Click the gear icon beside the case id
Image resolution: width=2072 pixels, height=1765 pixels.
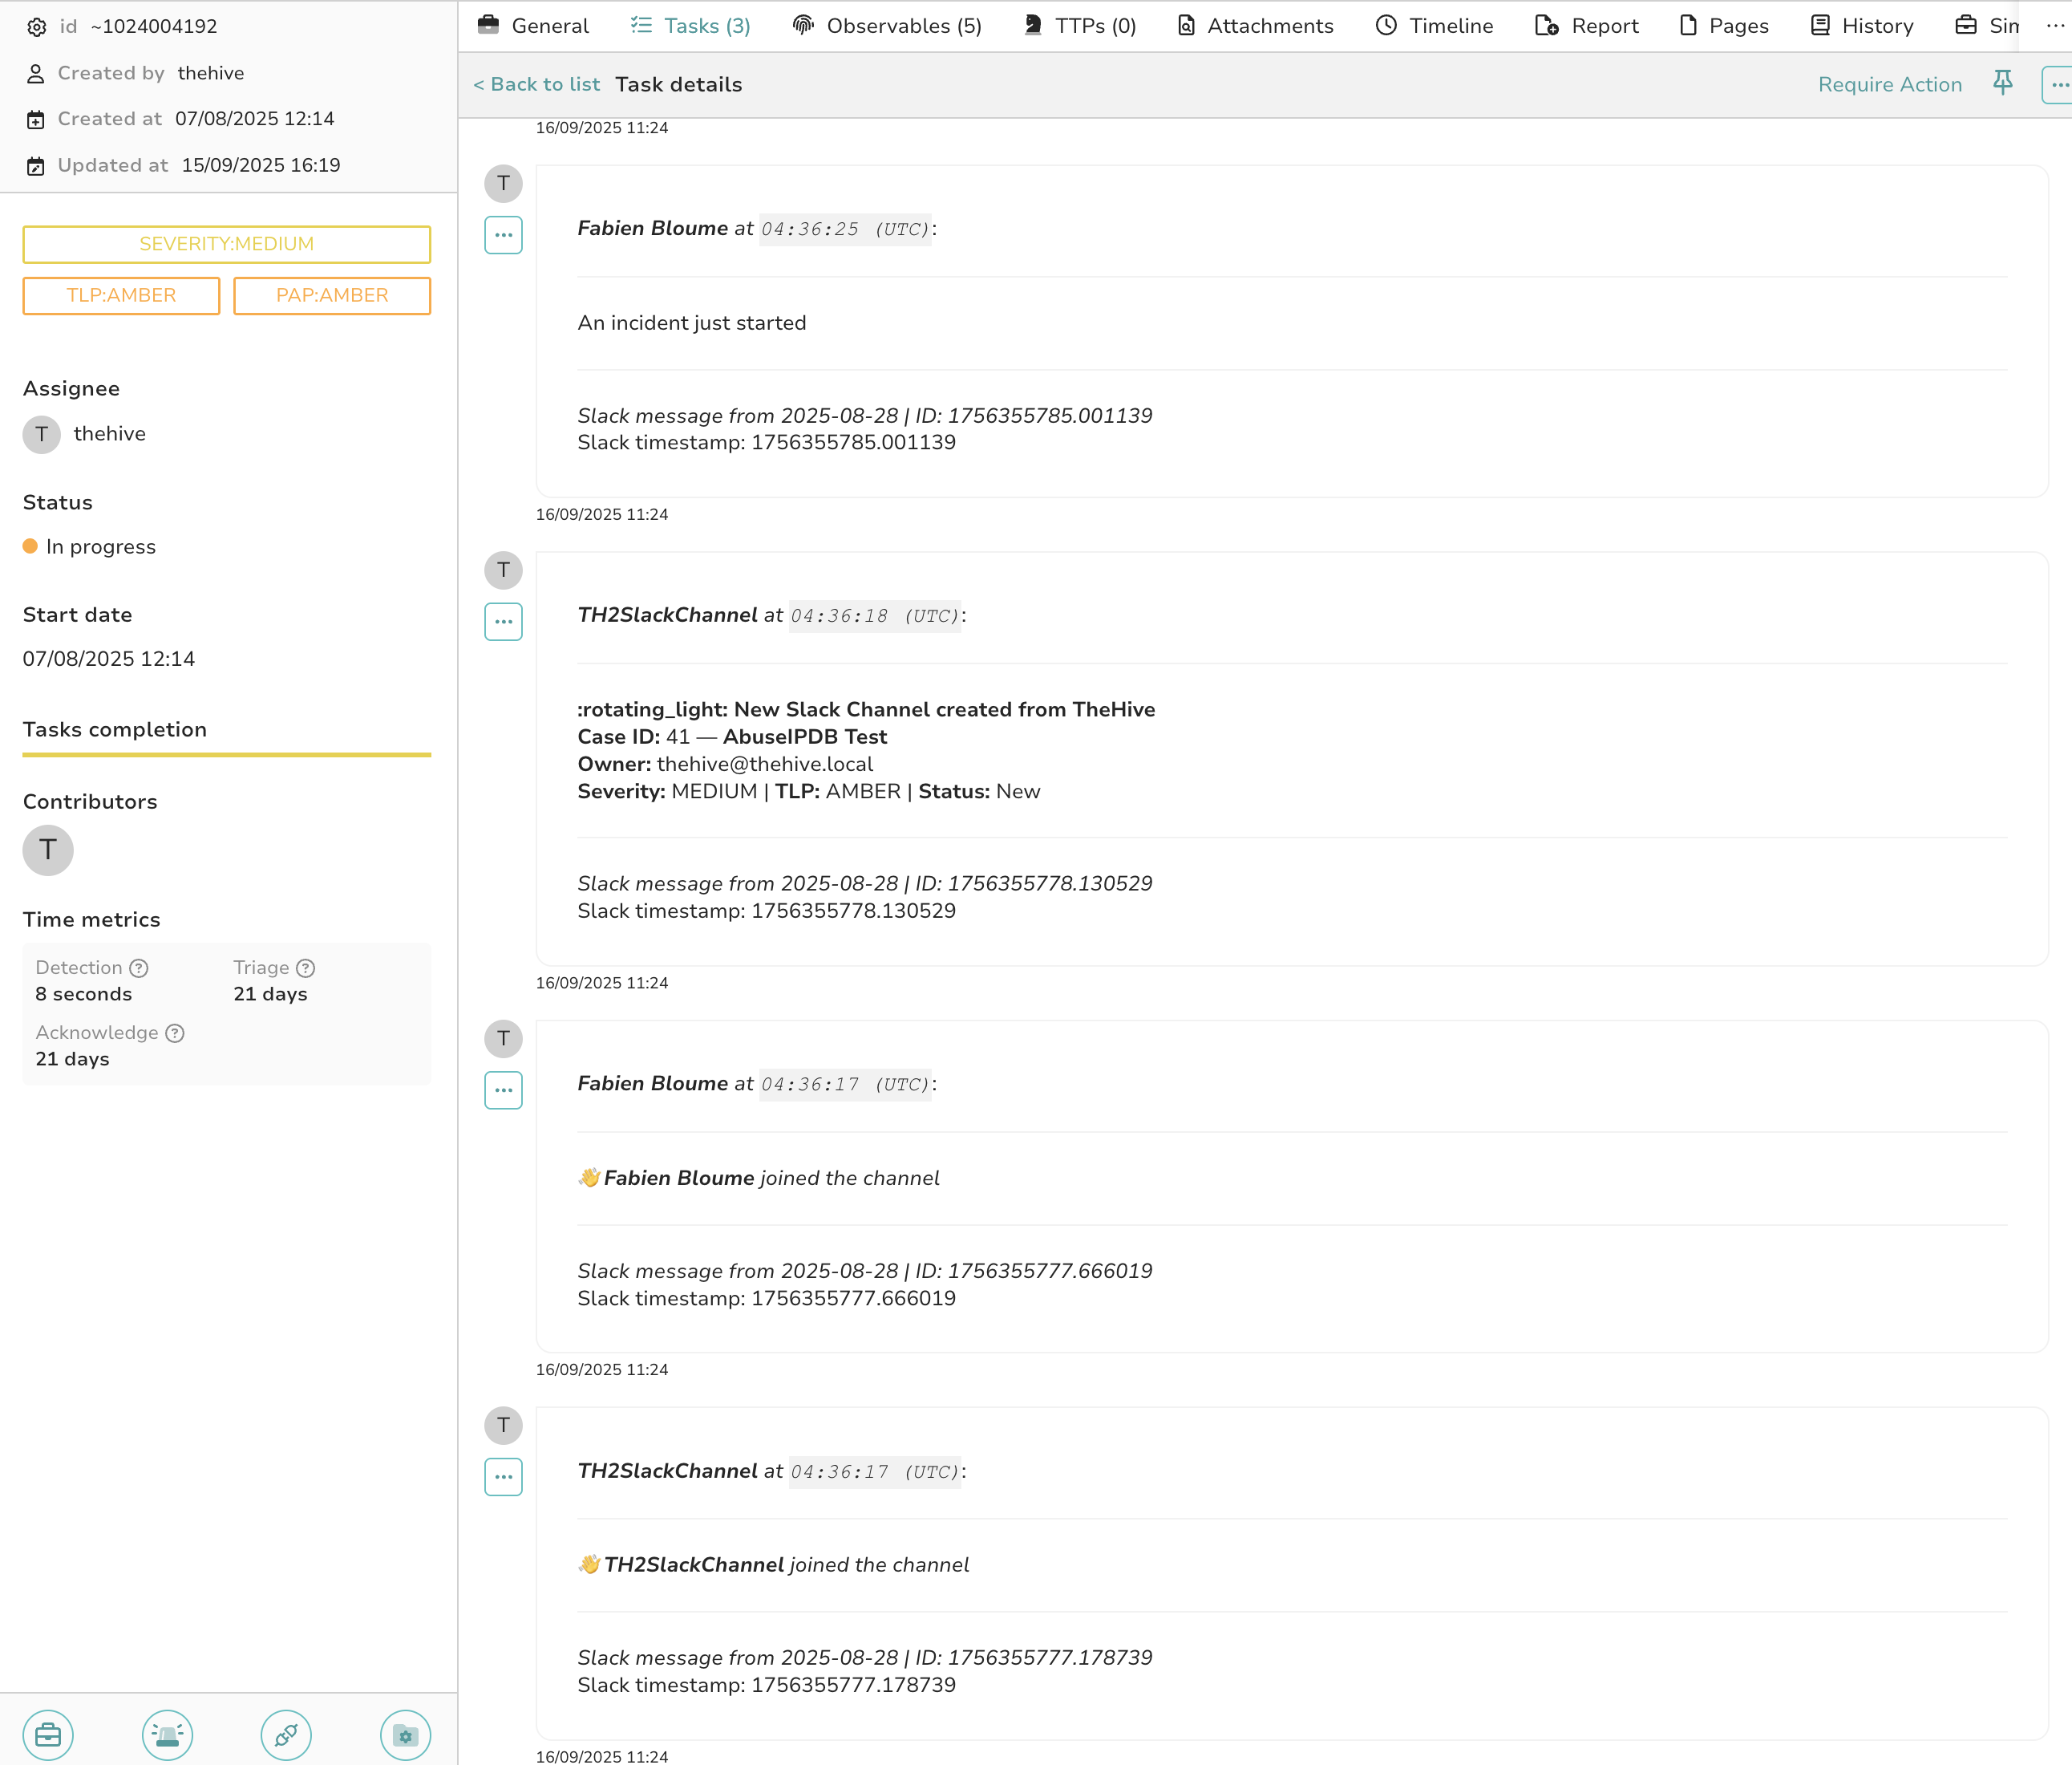click(x=36, y=27)
